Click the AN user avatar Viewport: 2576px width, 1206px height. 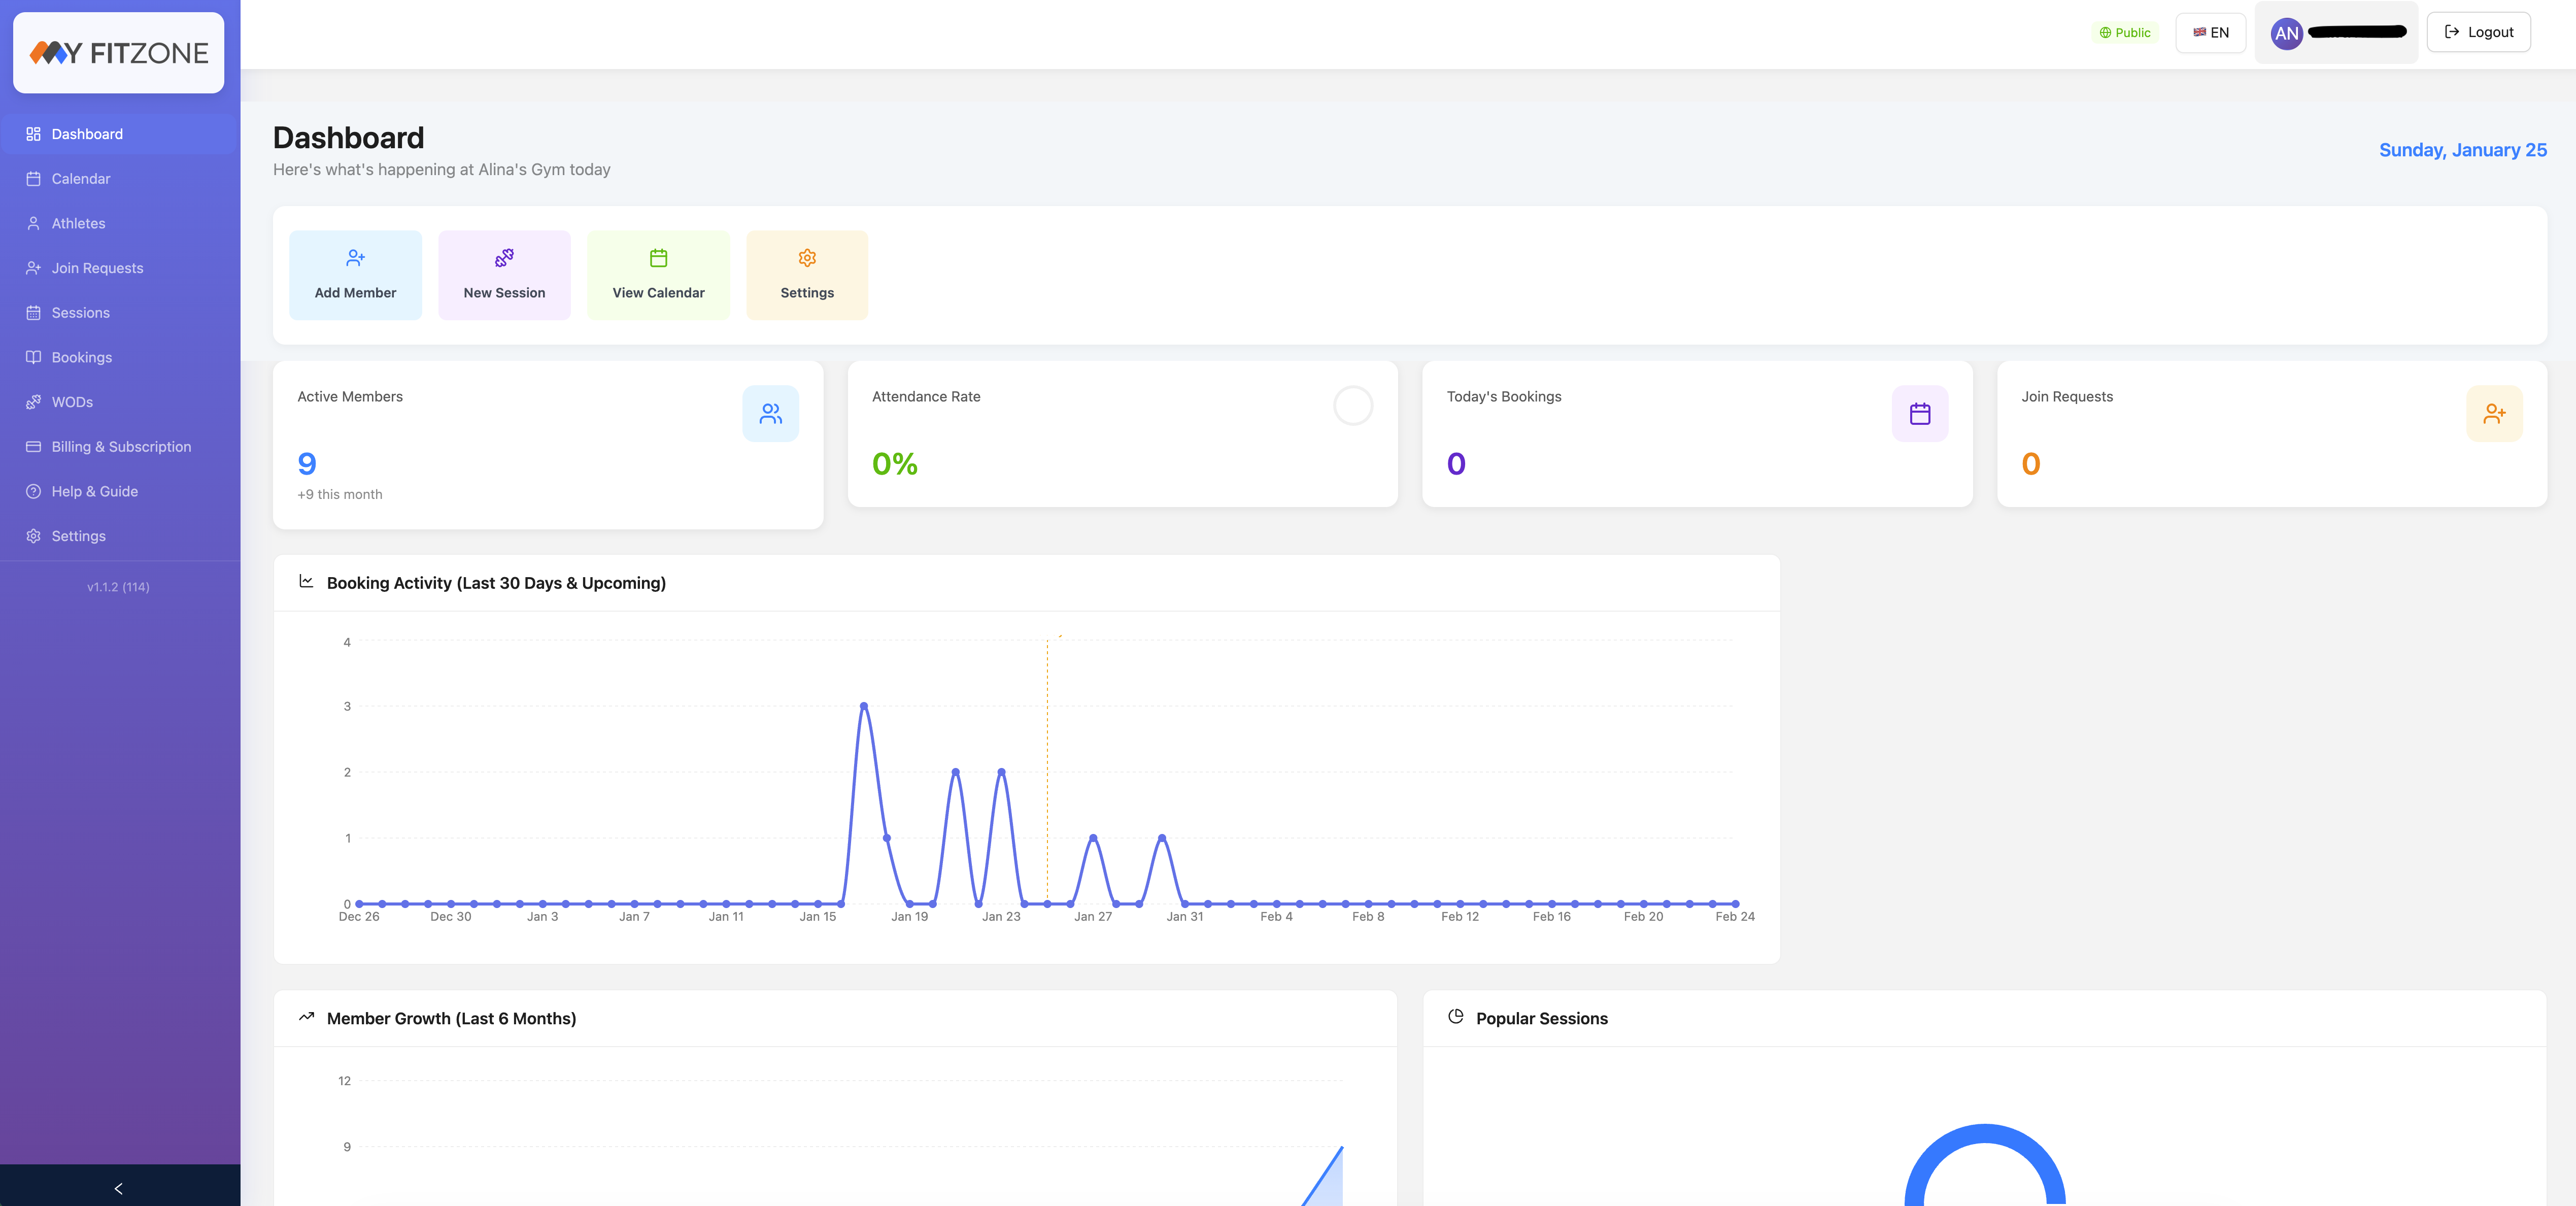(x=2286, y=33)
